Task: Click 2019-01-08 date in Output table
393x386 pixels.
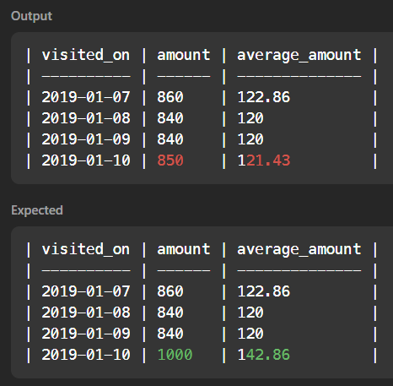Action: (86, 118)
